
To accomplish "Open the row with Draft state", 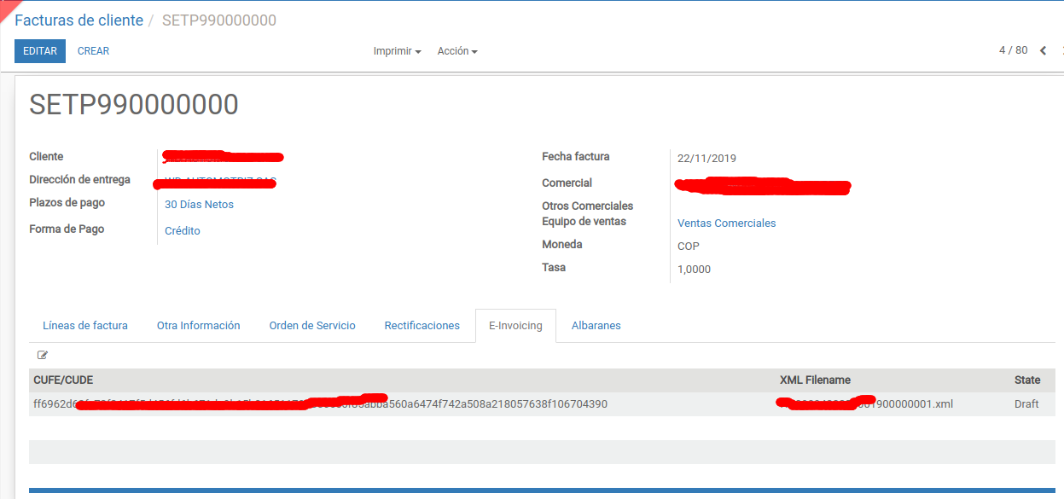I will click(x=1026, y=404).
